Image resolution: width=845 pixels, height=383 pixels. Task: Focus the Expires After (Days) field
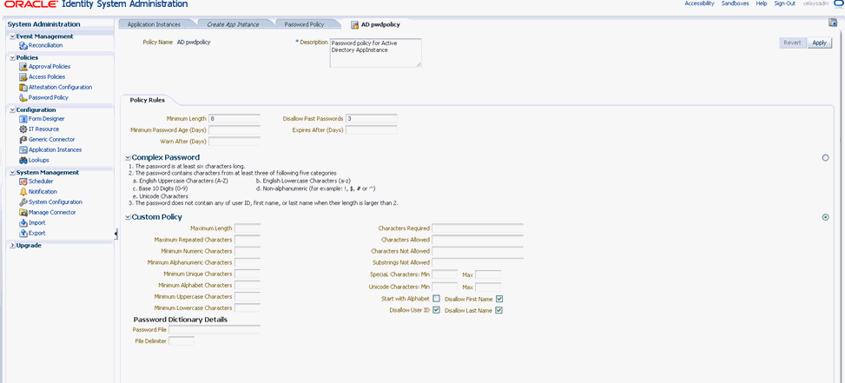coord(372,129)
